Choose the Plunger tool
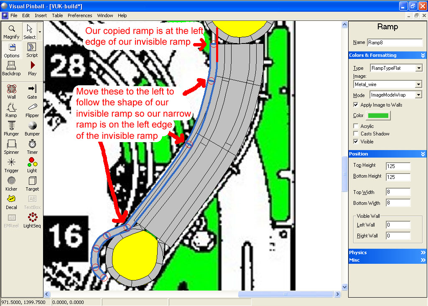 point(11,128)
